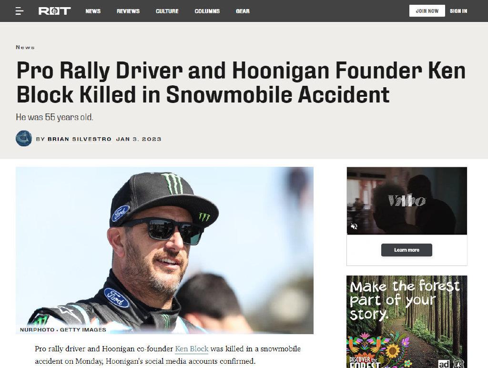This screenshot has width=488, height=368.
Task: Unmute the Vrbo video ad
Action: (354, 226)
